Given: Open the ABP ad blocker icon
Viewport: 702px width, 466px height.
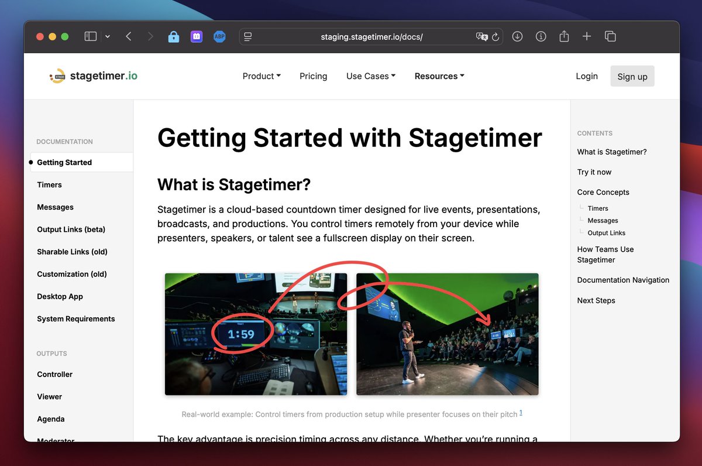Looking at the screenshot, I should tap(219, 36).
